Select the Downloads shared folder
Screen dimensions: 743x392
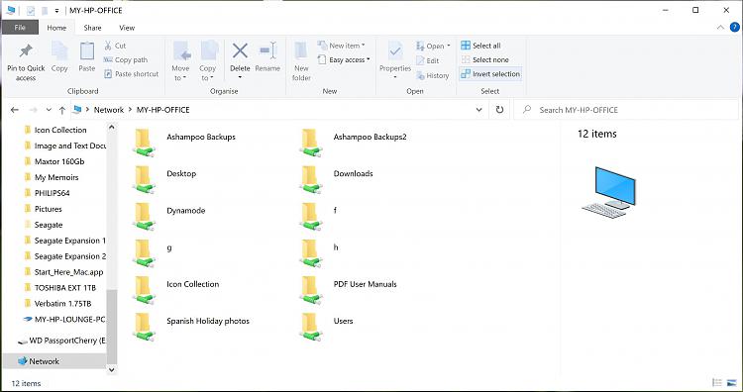click(337, 179)
